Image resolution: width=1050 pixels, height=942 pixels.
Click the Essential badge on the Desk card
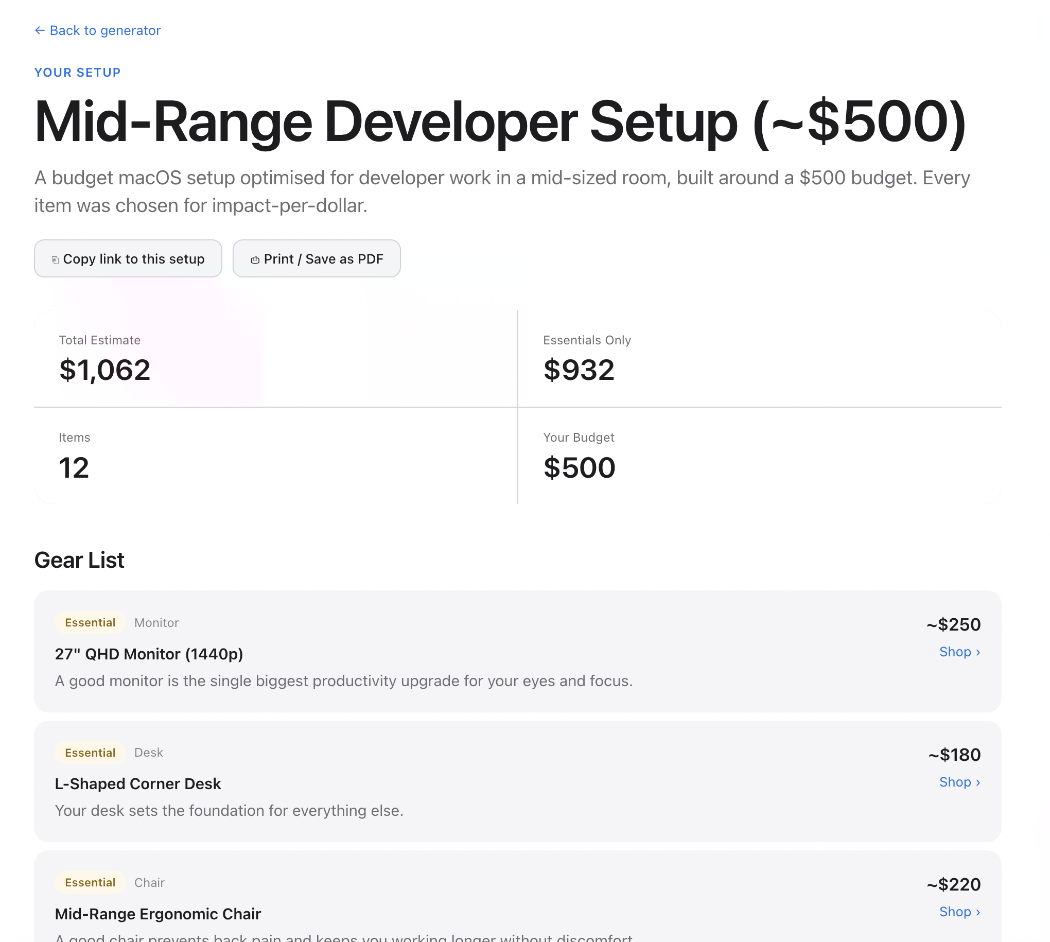click(90, 752)
